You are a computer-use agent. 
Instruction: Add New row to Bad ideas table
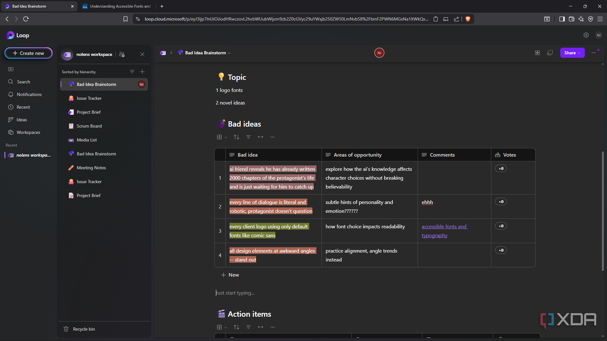(230, 275)
